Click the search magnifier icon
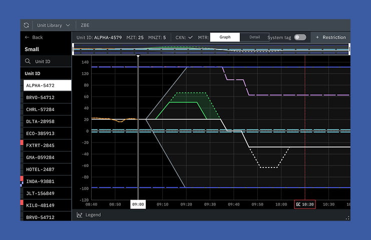Image resolution: width=371 pixels, height=240 pixels. (28, 61)
